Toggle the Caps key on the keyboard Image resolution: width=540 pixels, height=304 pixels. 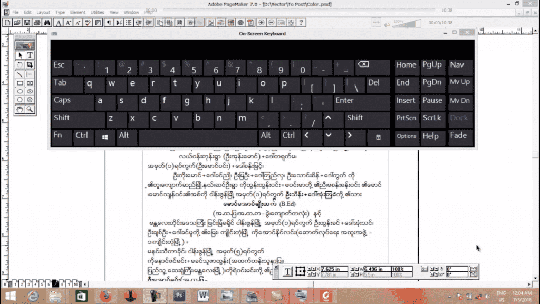(x=73, y=102)
